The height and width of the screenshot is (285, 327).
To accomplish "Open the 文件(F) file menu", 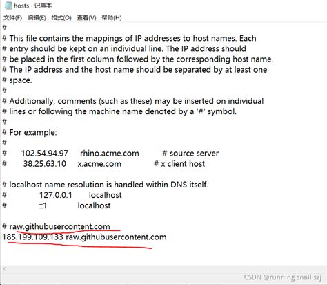I will tap(12, 18).
